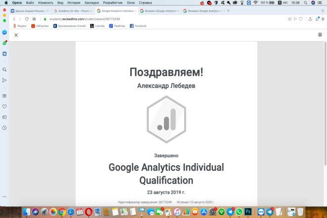
Task: Open the downloads icon with the blue dot
Action: (317, 19)
